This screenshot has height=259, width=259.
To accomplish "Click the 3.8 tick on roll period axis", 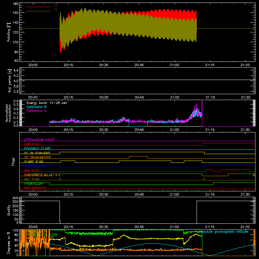I will 16,86.
